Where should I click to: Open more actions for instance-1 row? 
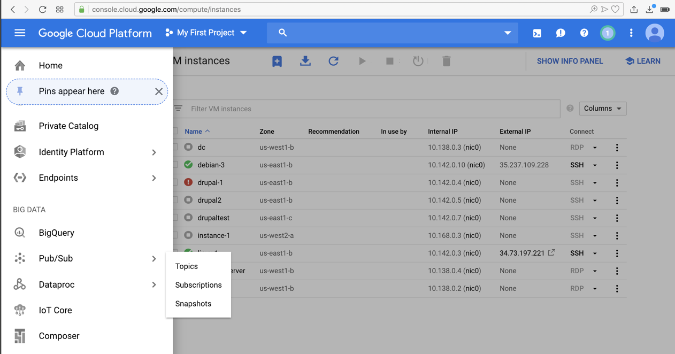617,236
